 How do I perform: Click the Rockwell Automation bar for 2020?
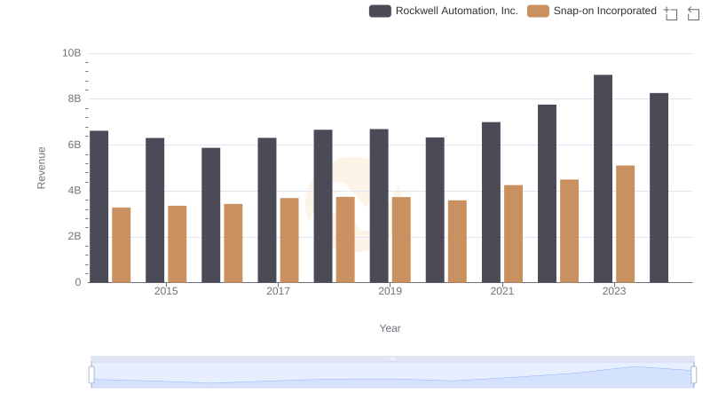[435, 210]
